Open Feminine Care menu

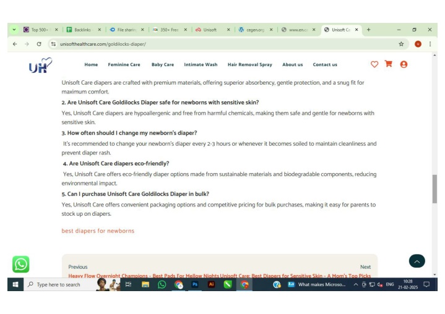point(124,65)
